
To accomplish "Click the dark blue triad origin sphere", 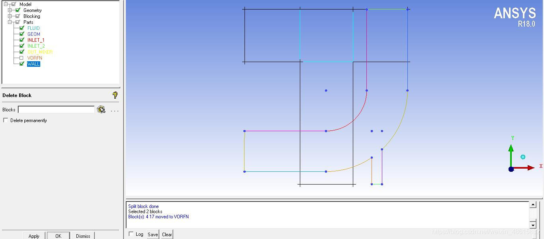I will 511,169.
